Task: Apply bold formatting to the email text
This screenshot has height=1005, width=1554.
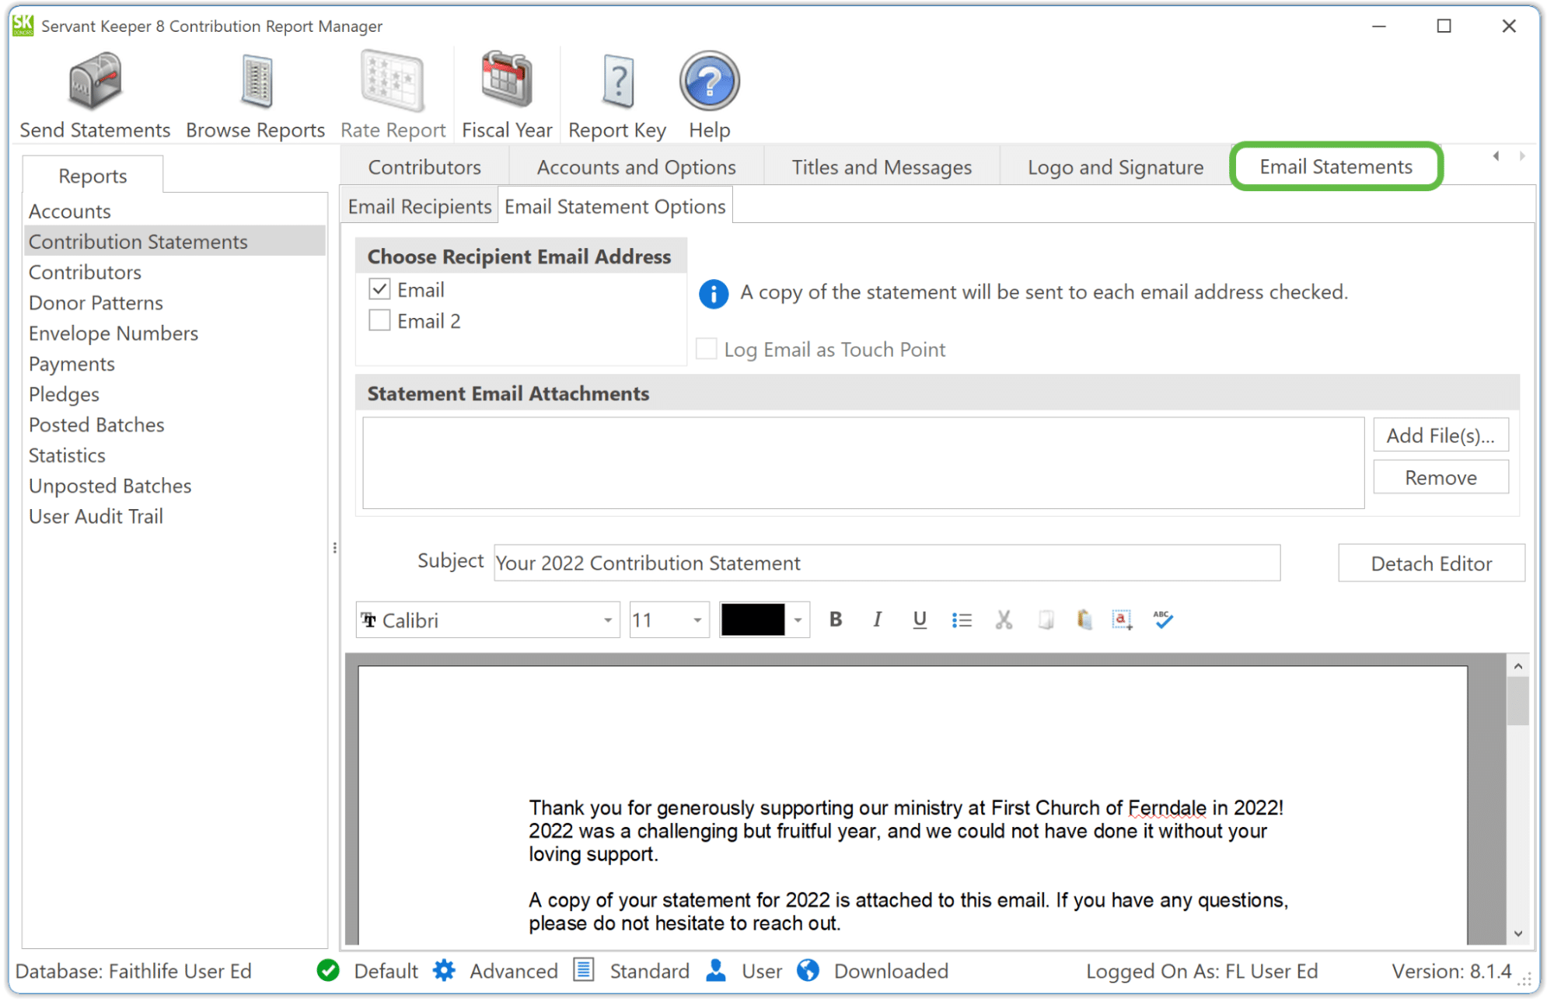Action: coord(835,619)
